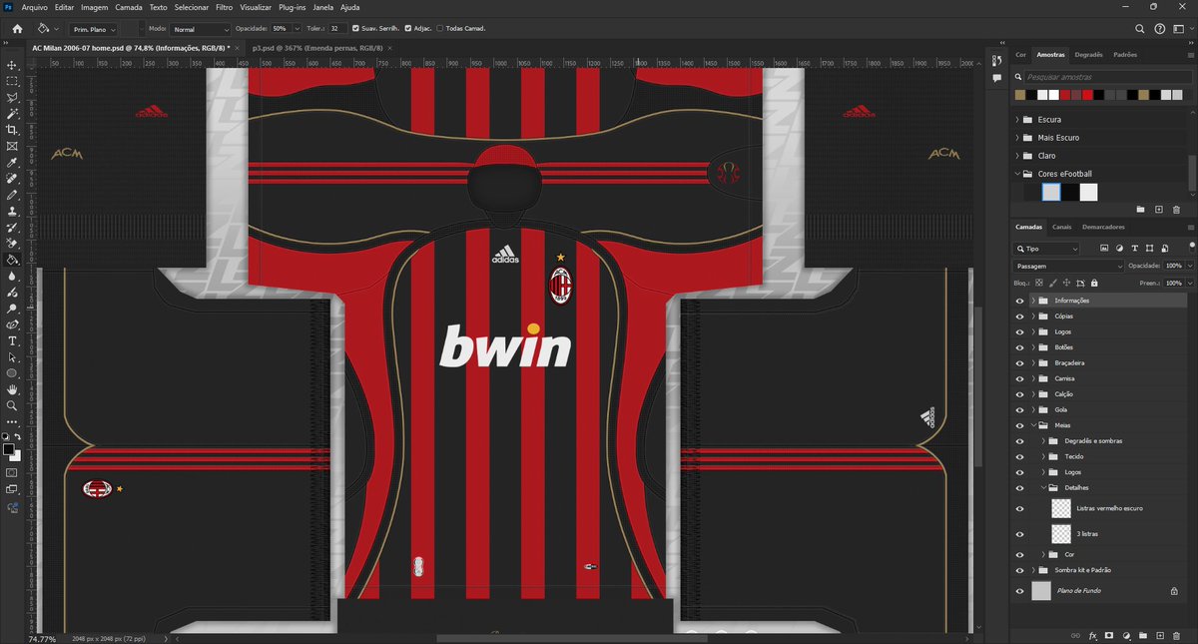Viewport: 1198px width, 644px height.
Task: Open the Passagem blend mode dropdown
Action: (x=1066, y=266)
